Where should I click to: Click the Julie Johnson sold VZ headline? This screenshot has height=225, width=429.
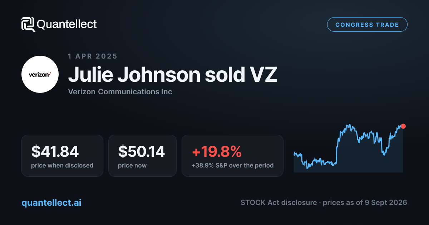(x=172, y=74)
